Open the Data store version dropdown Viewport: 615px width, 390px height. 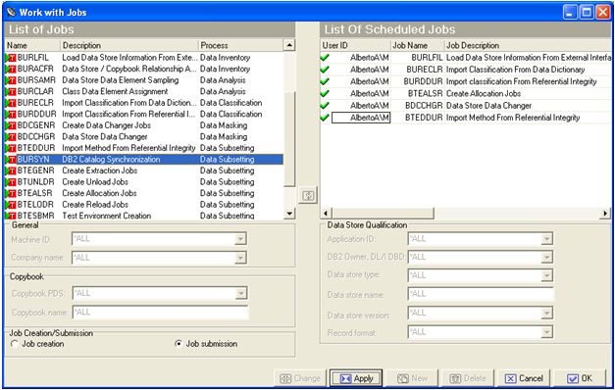pos(546,314)
